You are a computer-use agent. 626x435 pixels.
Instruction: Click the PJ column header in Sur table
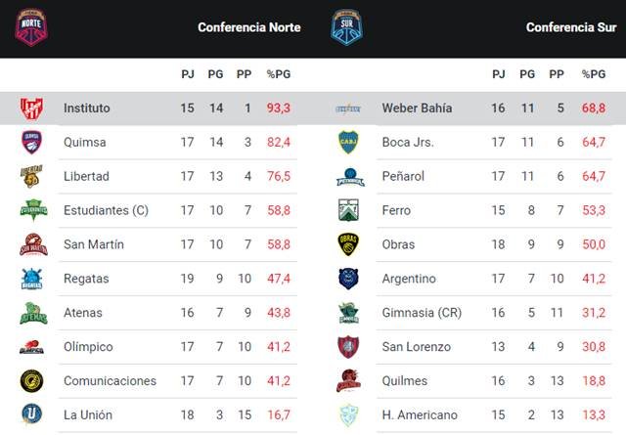click(498, 73)
